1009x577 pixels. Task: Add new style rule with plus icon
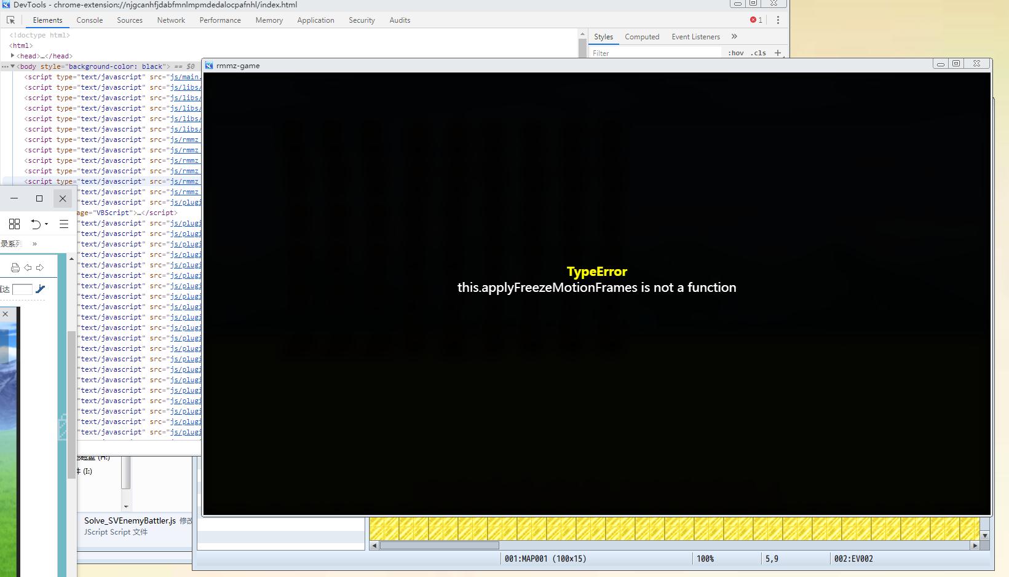point(778,53)
